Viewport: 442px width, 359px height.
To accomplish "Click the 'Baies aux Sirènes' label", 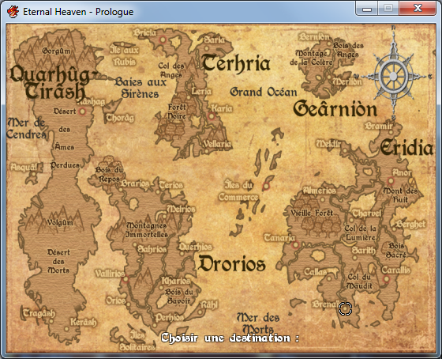I will [x=140, y=88].
